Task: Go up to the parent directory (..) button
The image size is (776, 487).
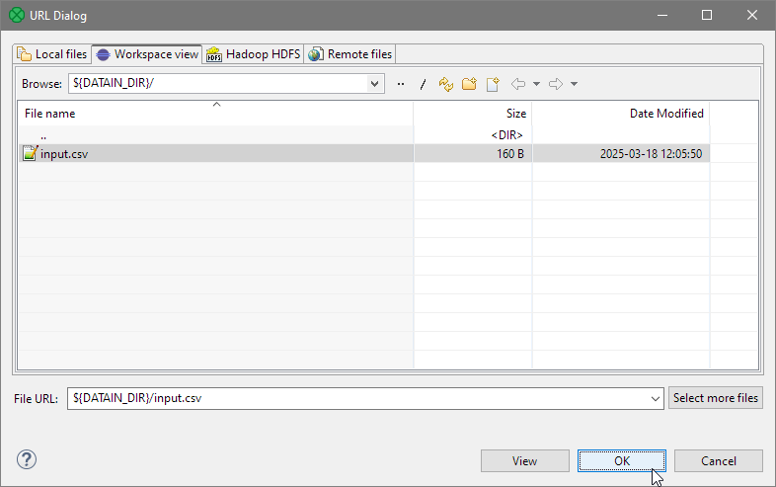Action: (401, 84)
